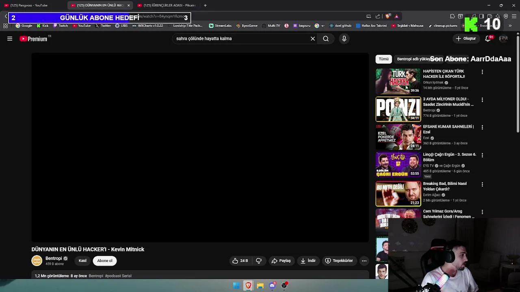Open more options for EFSANE KUMAR SAHNELERİ
Screen dimensions: 520x292
(x=482, y=127)
